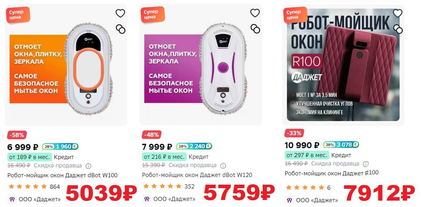Image resolution: width=421 pixels, height=207 pixels.
Task: Click ООО «Даджет» shop icon under W100
Action: point(12,199)
